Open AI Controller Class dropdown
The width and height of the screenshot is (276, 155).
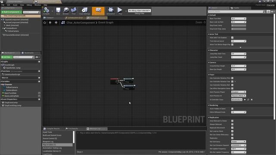(237, 99)
